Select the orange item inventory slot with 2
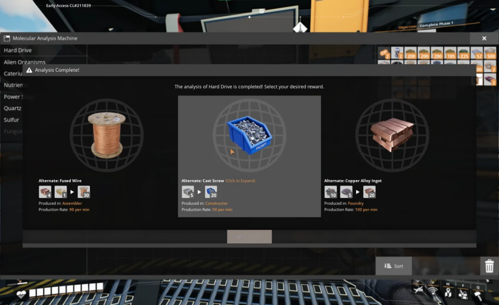This screenshot has height=305, width=499. tap(384, 53)
